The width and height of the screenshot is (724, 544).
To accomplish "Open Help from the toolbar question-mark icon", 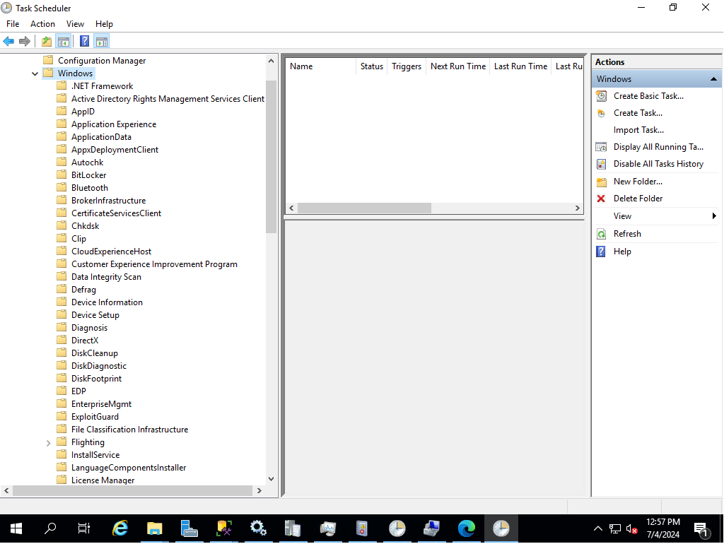I will [x=85, y=42].
